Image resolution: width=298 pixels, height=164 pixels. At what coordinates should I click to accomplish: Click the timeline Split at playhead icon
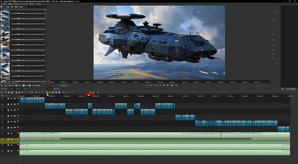pos(32,92)
